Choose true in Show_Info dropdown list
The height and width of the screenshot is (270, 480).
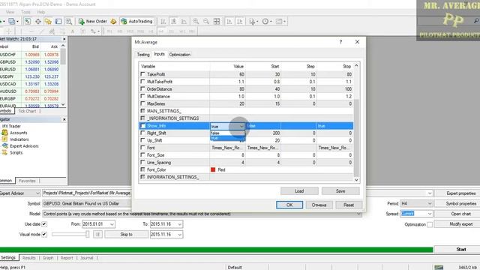point(227,138)
